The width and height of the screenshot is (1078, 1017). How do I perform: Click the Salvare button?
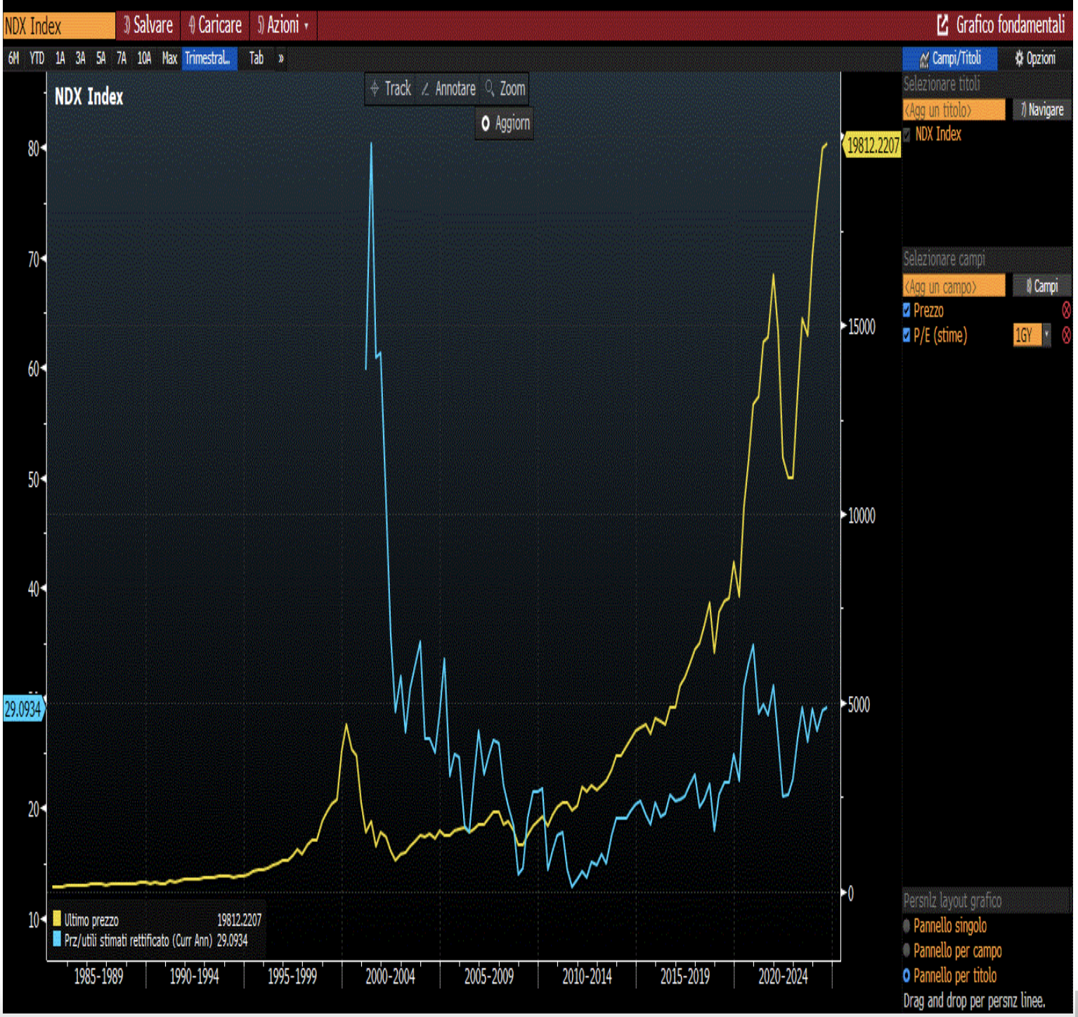[x=148, y=25]
